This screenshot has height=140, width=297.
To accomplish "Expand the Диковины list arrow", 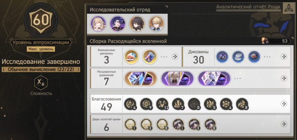I will (284, 56).
